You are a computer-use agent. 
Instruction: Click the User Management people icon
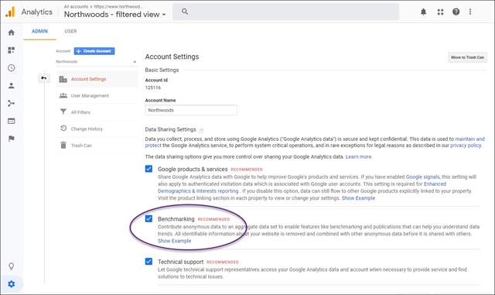[x=63, y=95]
